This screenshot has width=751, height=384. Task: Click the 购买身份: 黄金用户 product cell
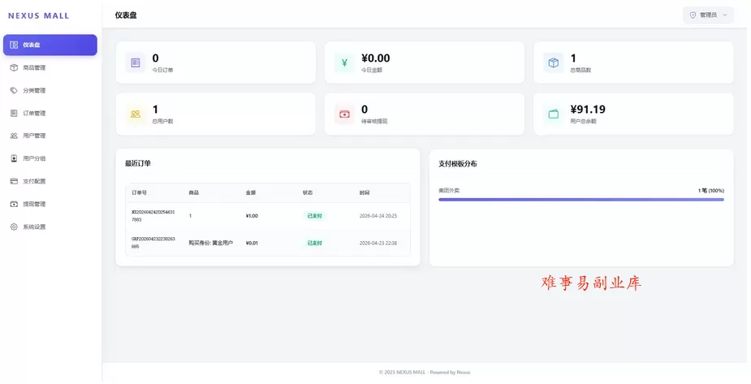211,243
